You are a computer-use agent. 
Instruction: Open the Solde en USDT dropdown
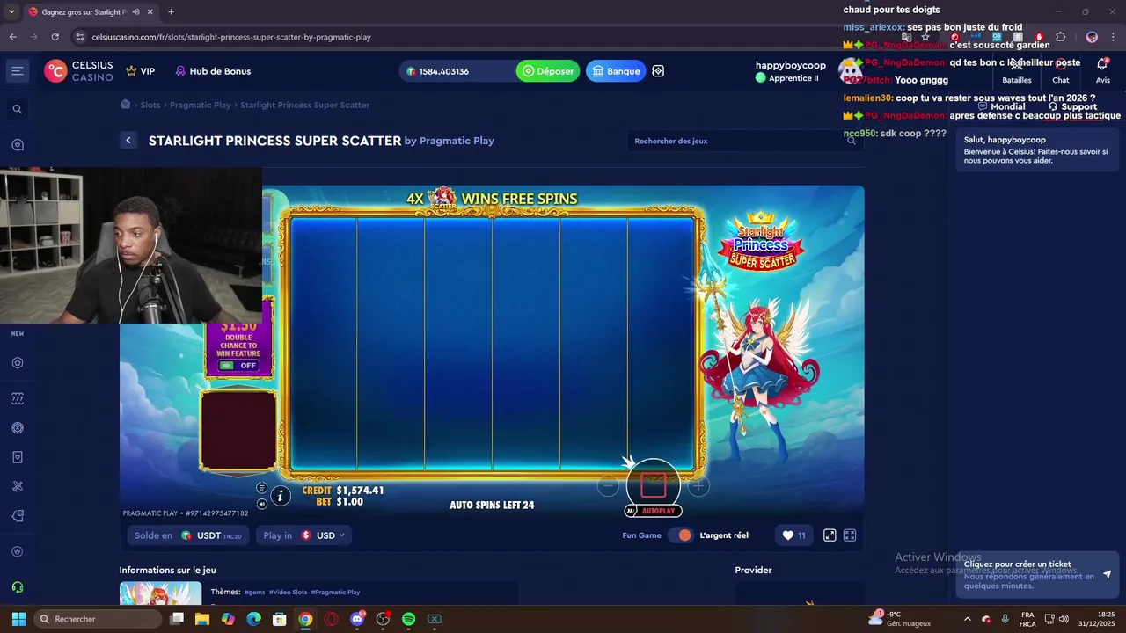point(189,535)
